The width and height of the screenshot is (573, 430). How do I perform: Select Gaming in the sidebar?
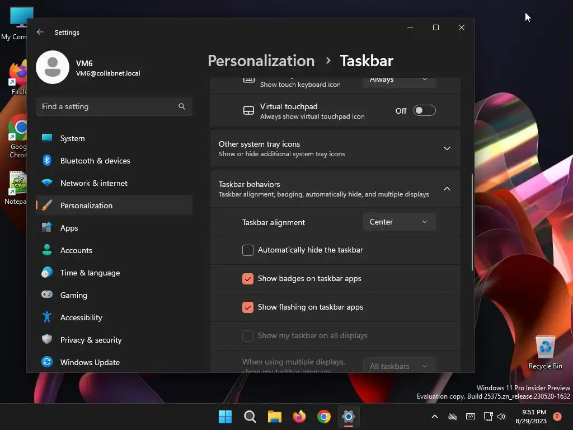114,295
